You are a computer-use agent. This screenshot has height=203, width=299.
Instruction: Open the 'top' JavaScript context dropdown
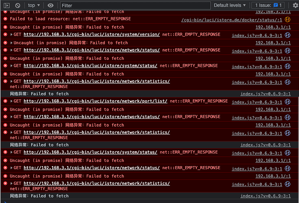click(34, 5)
